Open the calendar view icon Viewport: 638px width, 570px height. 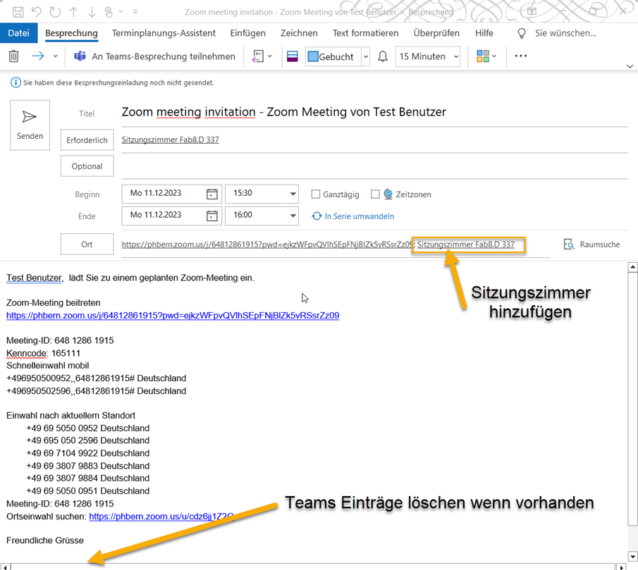292,56
